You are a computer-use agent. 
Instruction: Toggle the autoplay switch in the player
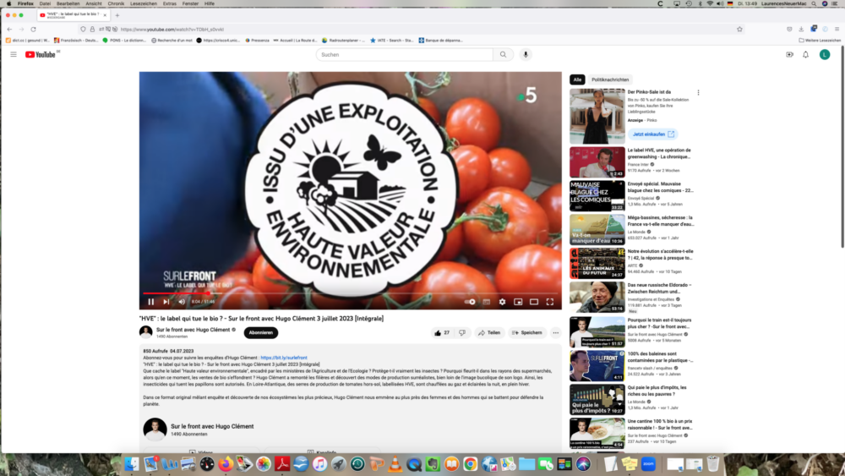click(471, 302)
